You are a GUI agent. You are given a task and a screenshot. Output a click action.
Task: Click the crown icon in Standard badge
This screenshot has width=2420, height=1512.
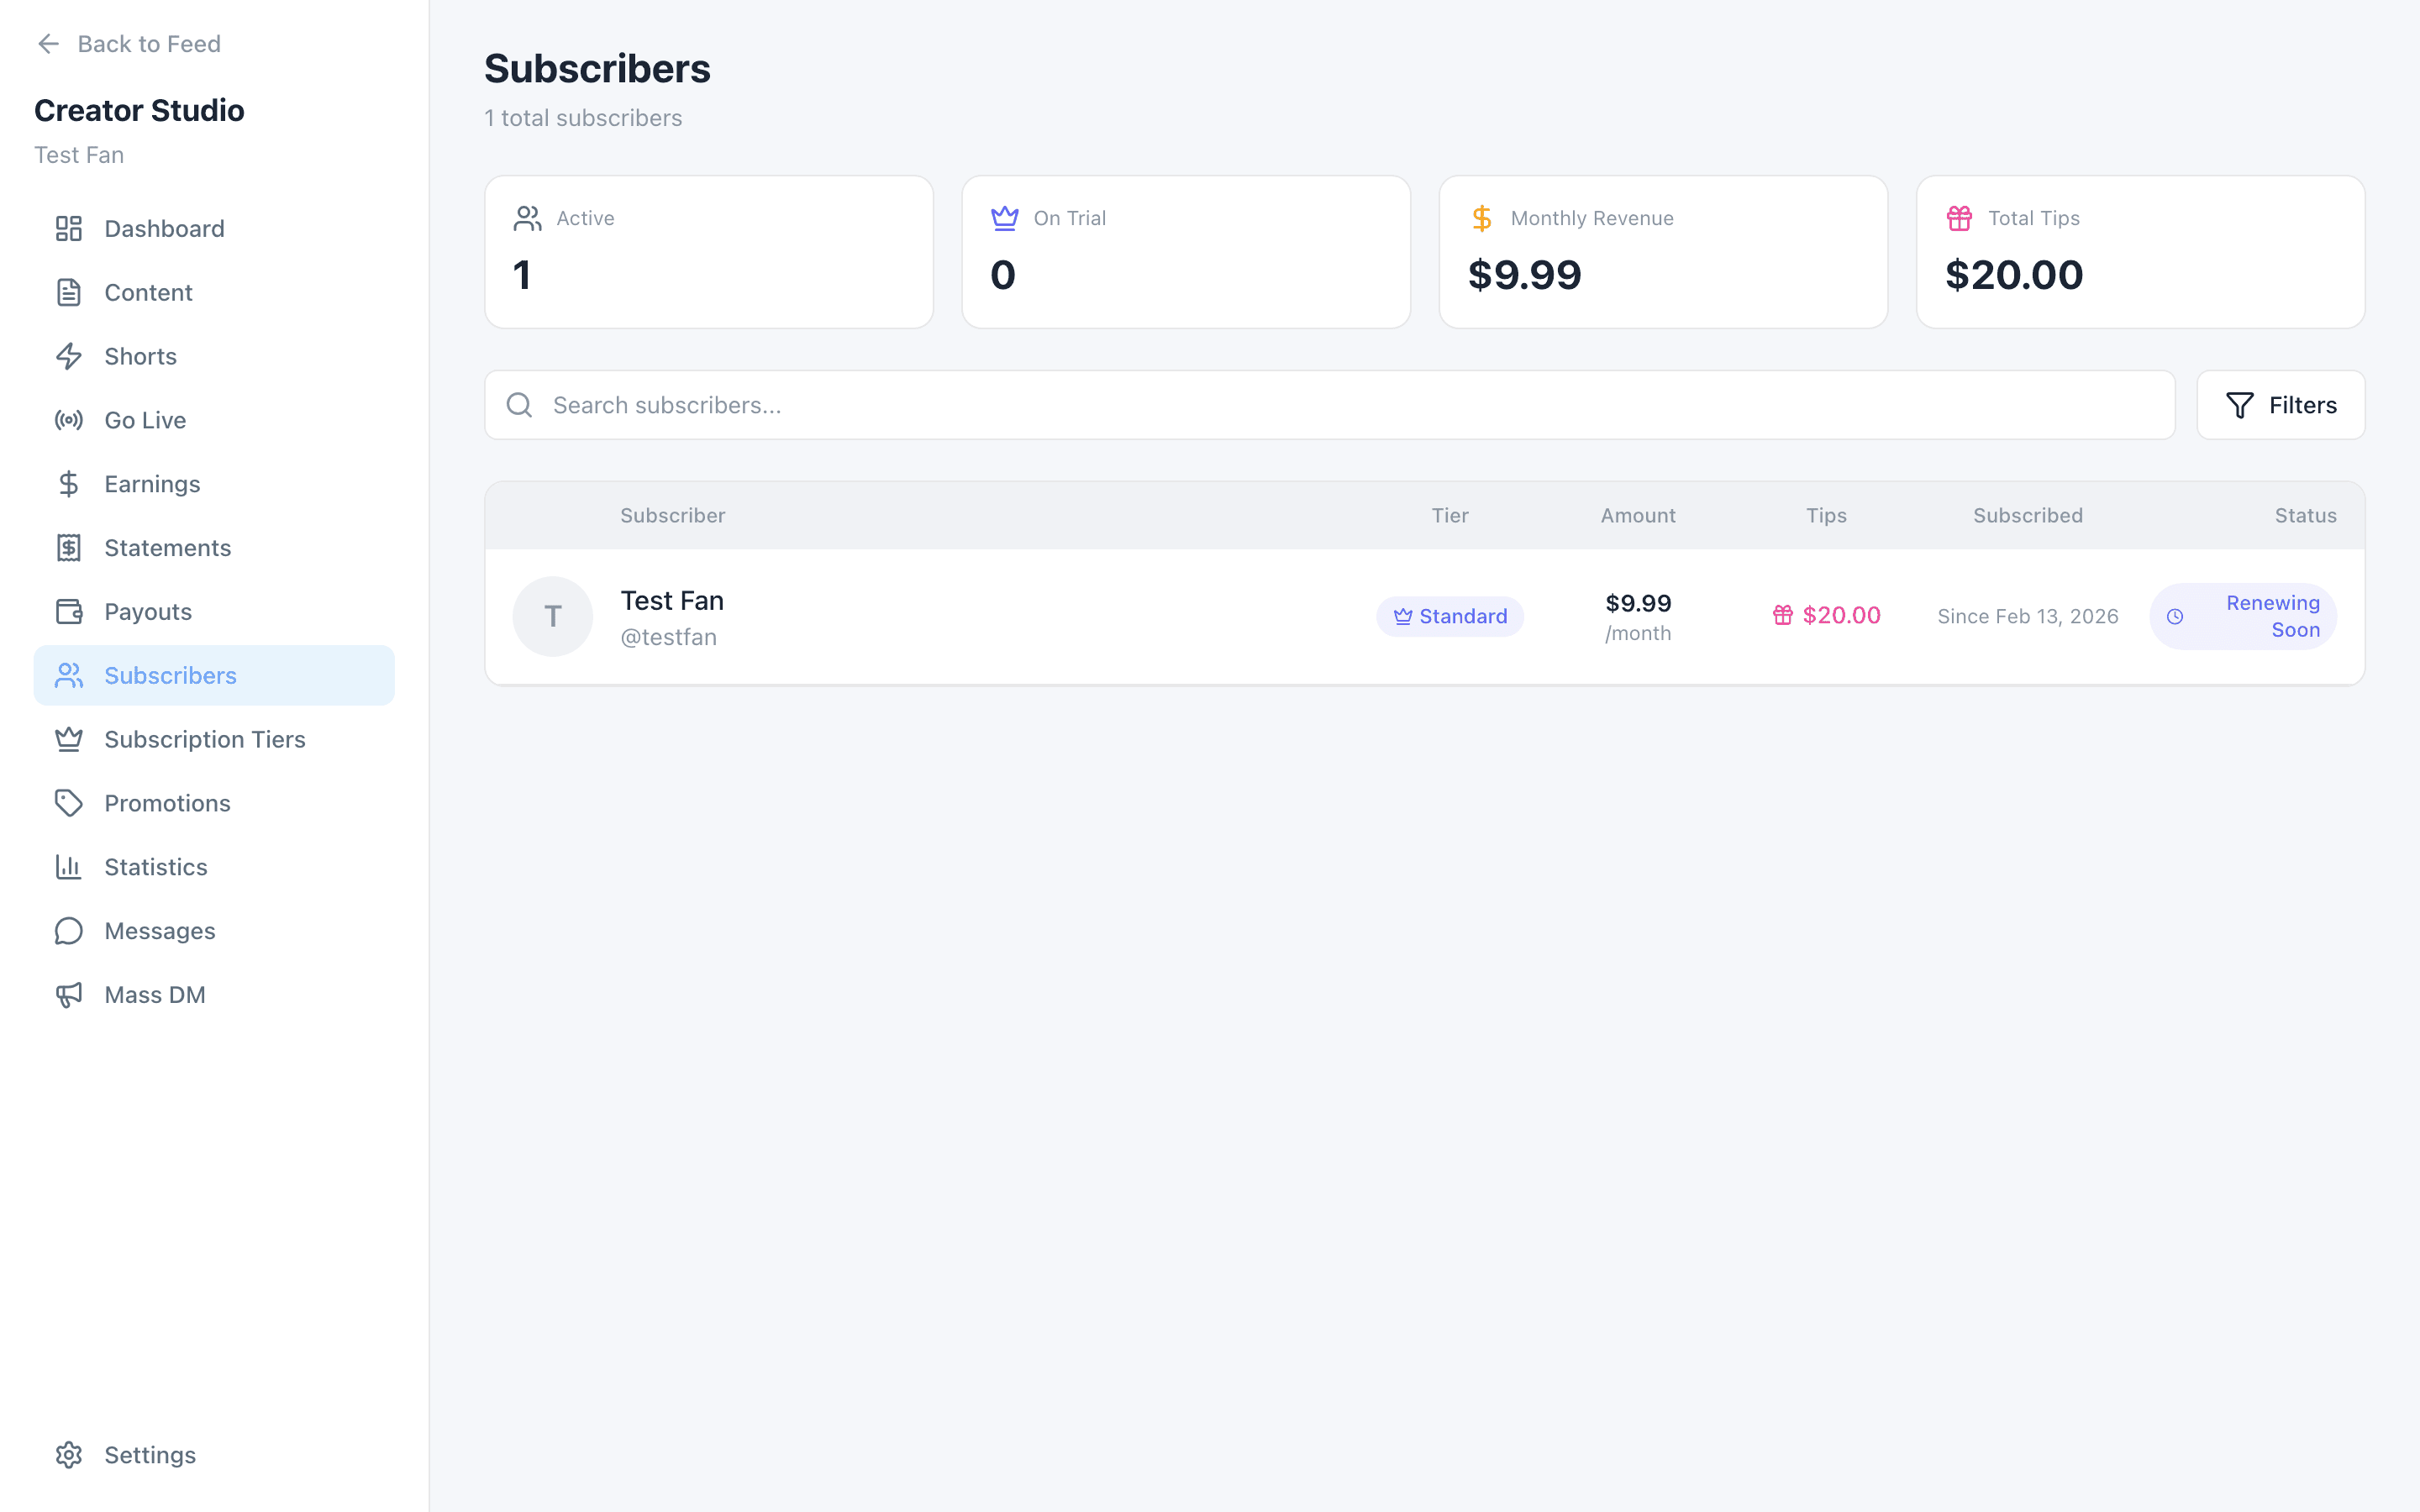point(1403,617)
